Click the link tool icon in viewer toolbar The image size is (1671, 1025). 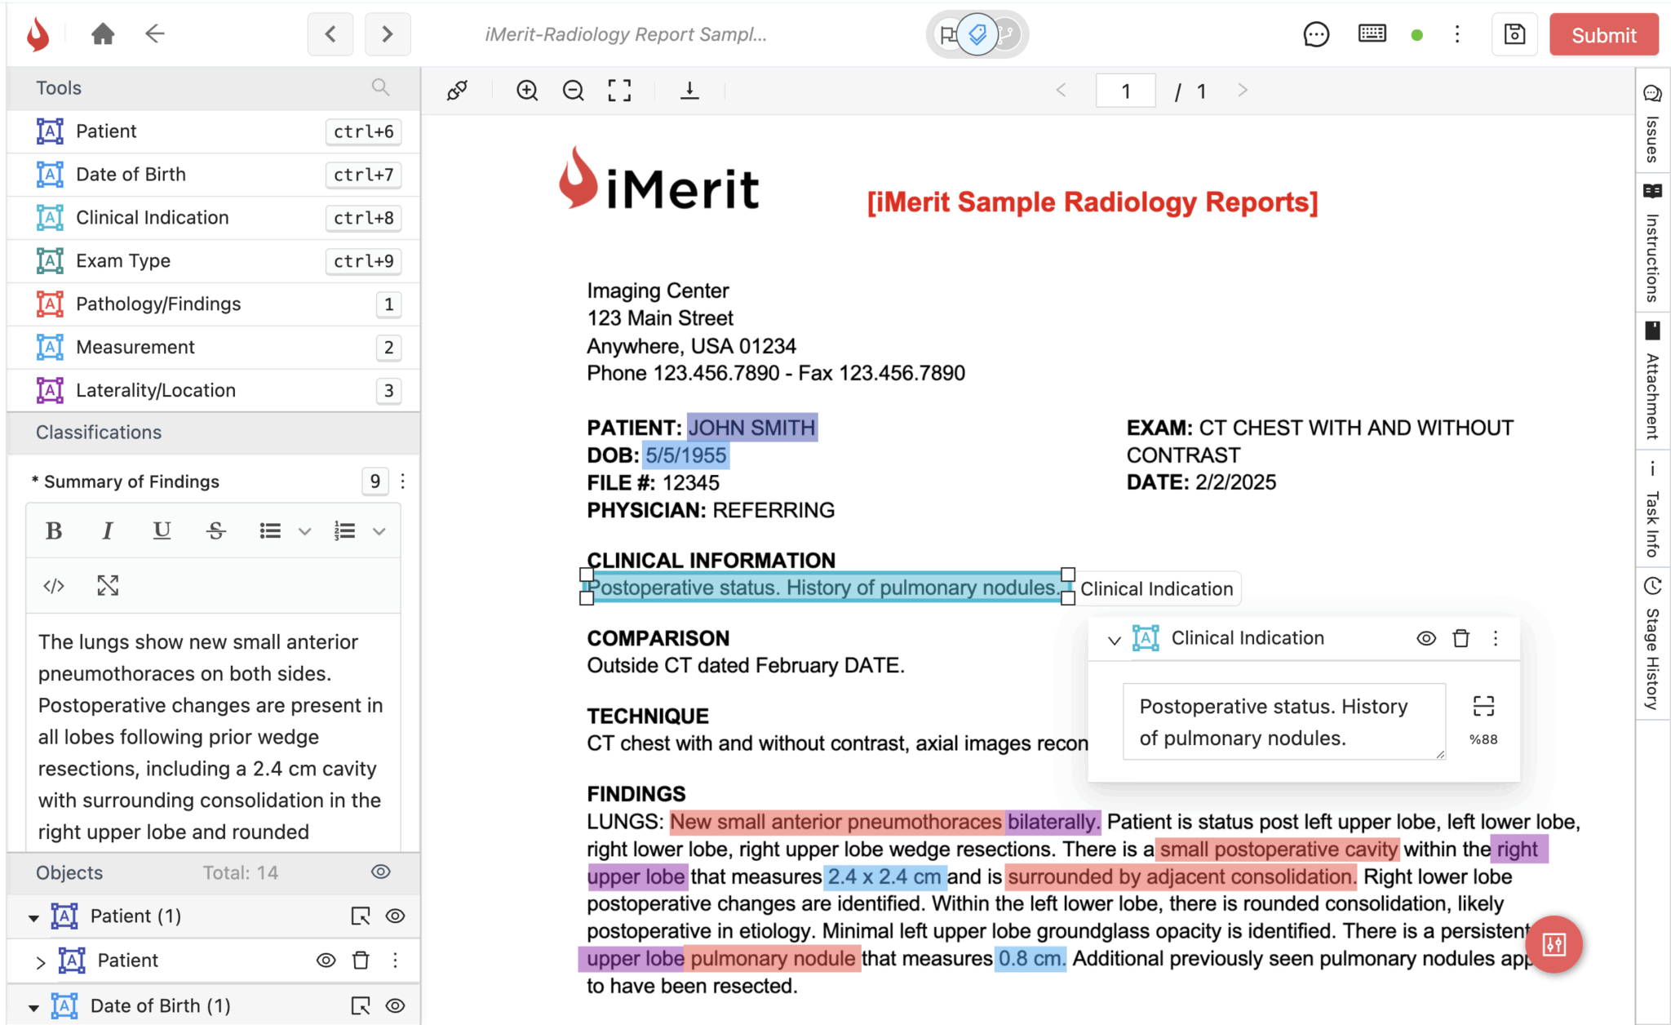457,91
